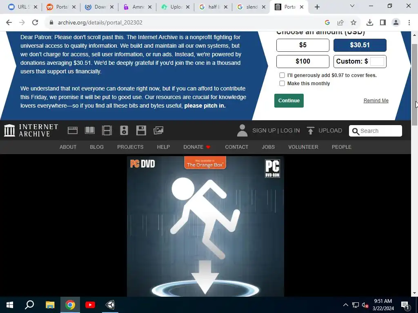View site information lock icon
This screenshot has width=418, height=313.
pos(51,23)
